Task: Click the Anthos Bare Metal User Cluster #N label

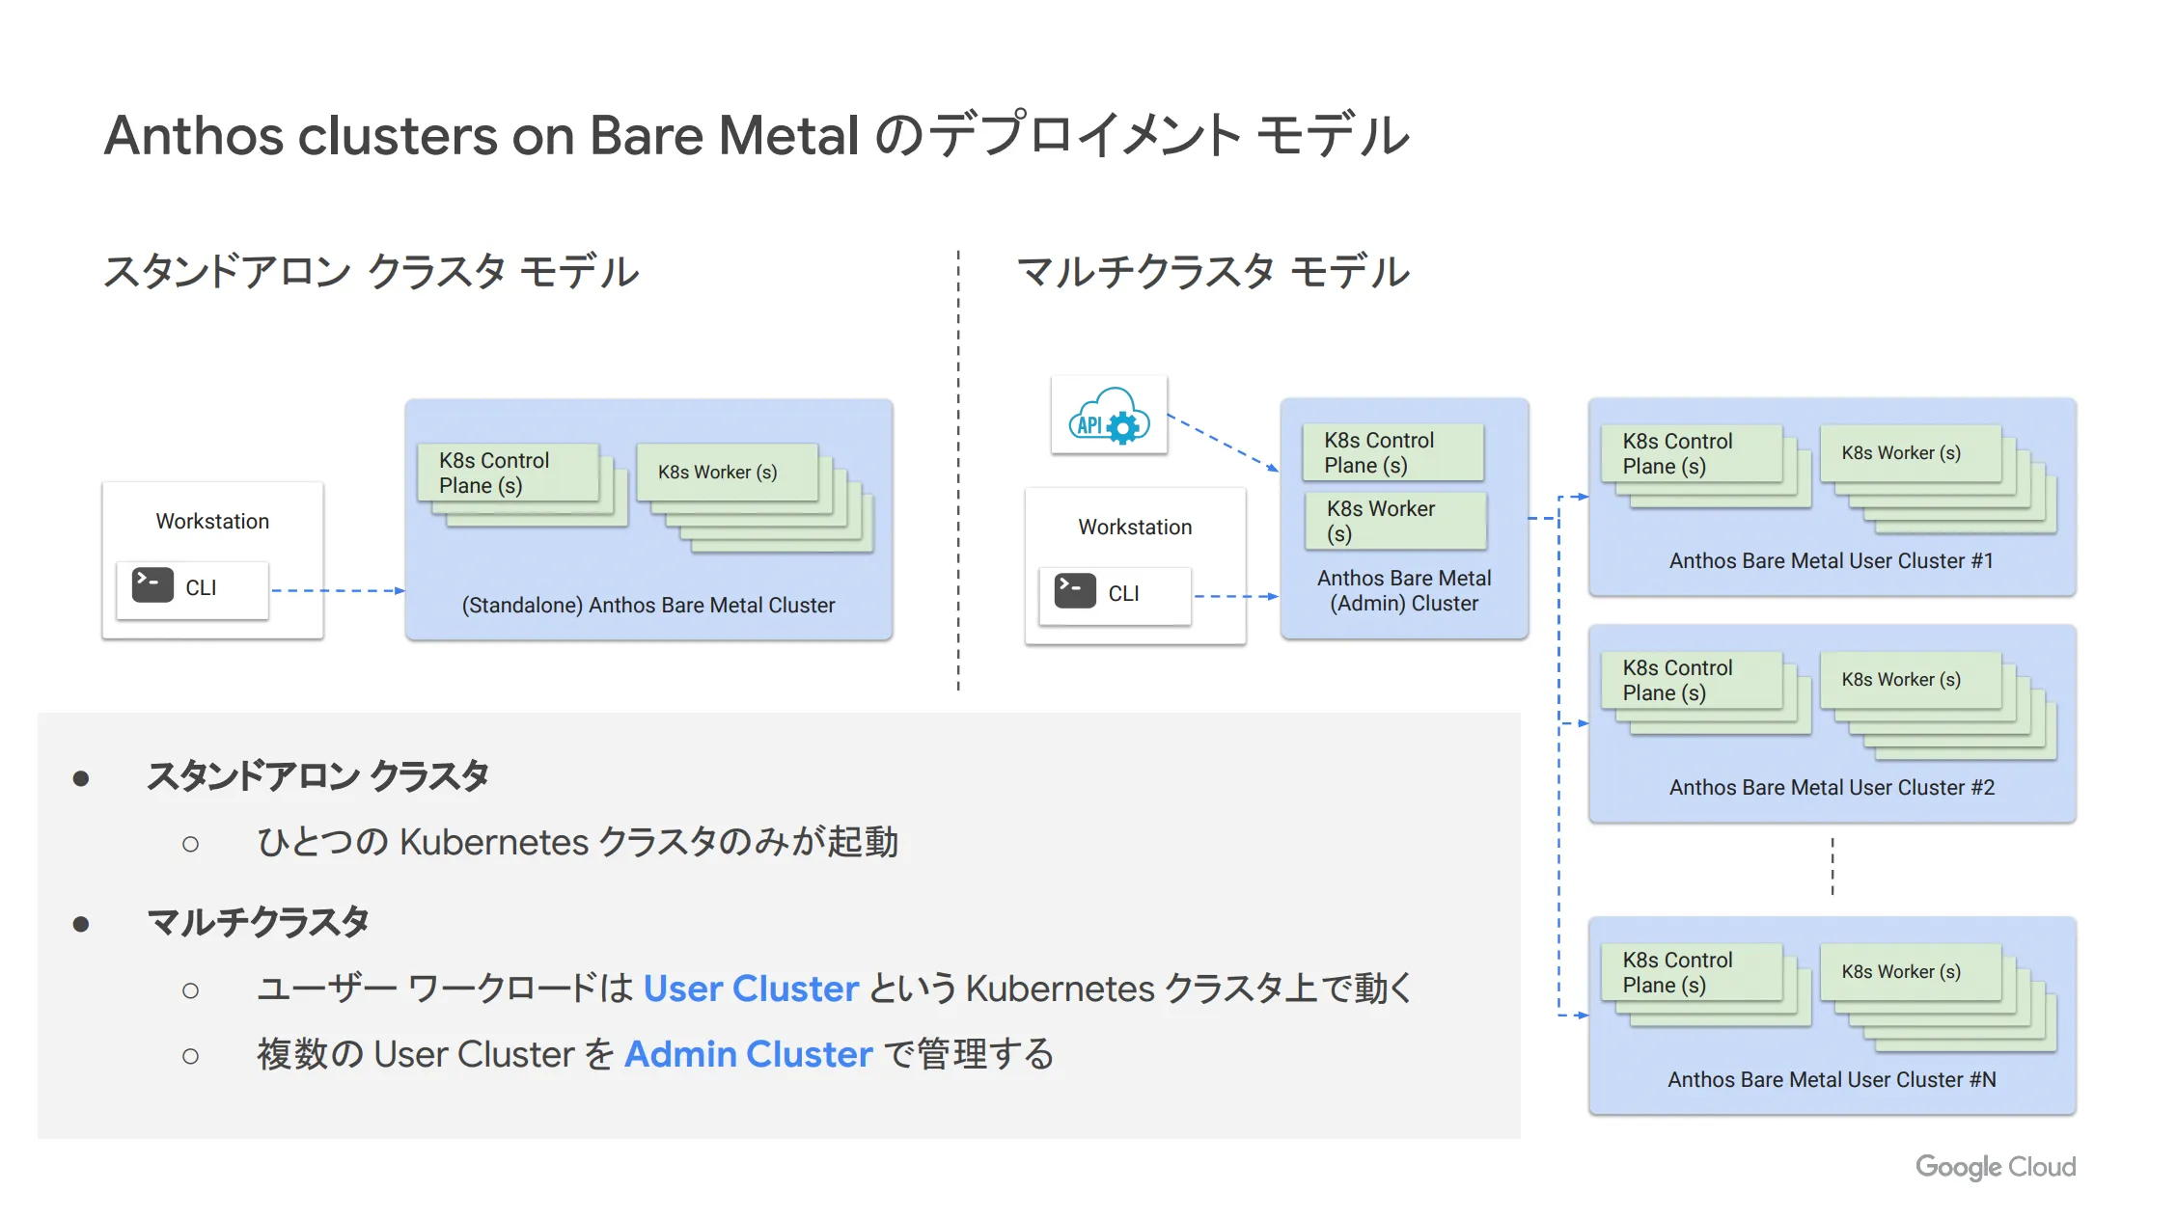Action: tap(1832, 1079)
